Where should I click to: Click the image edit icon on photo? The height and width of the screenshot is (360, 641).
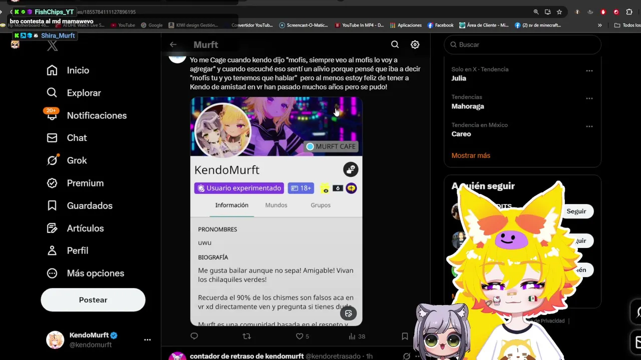pos(349,313)
